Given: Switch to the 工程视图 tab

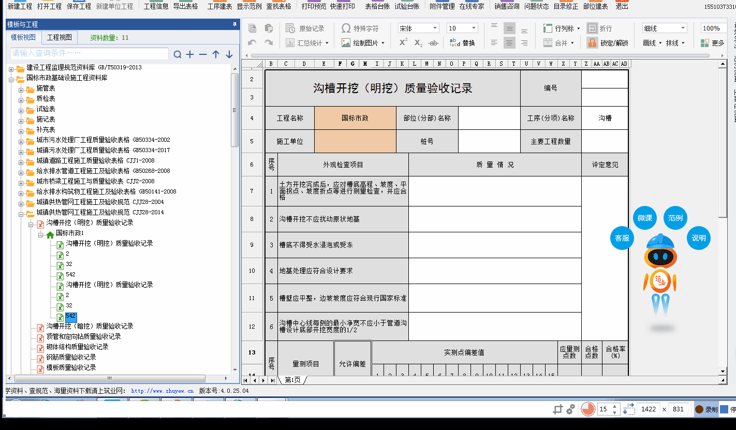Looking at the screenshot, I should pyautogui.click(x=60, y=37).
